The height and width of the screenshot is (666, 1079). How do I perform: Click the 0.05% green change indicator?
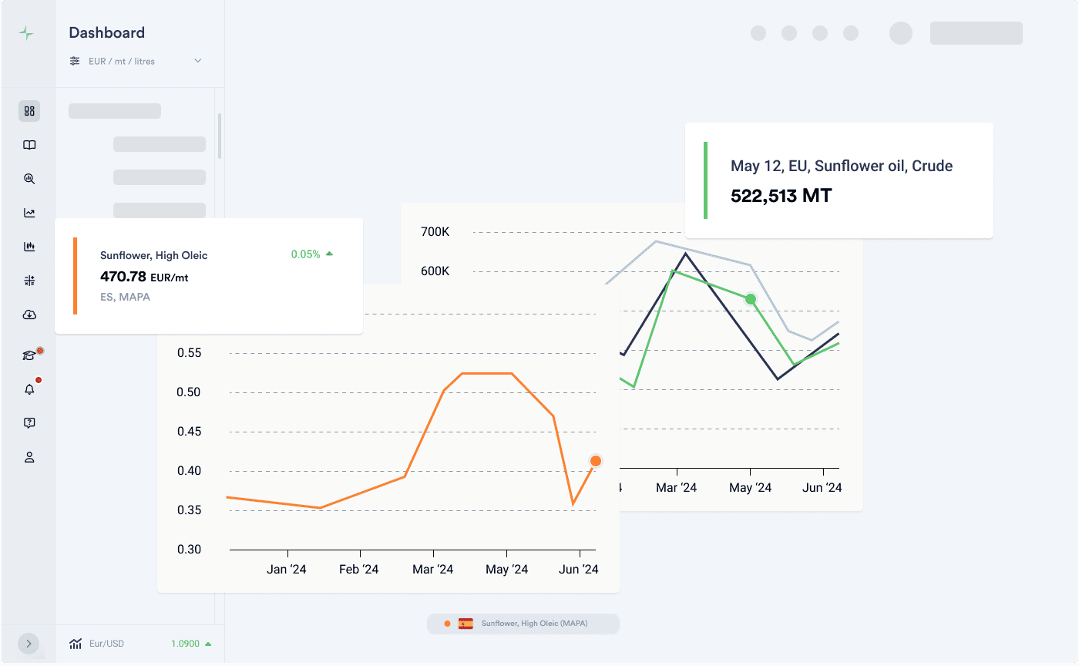tap(311, 254)
